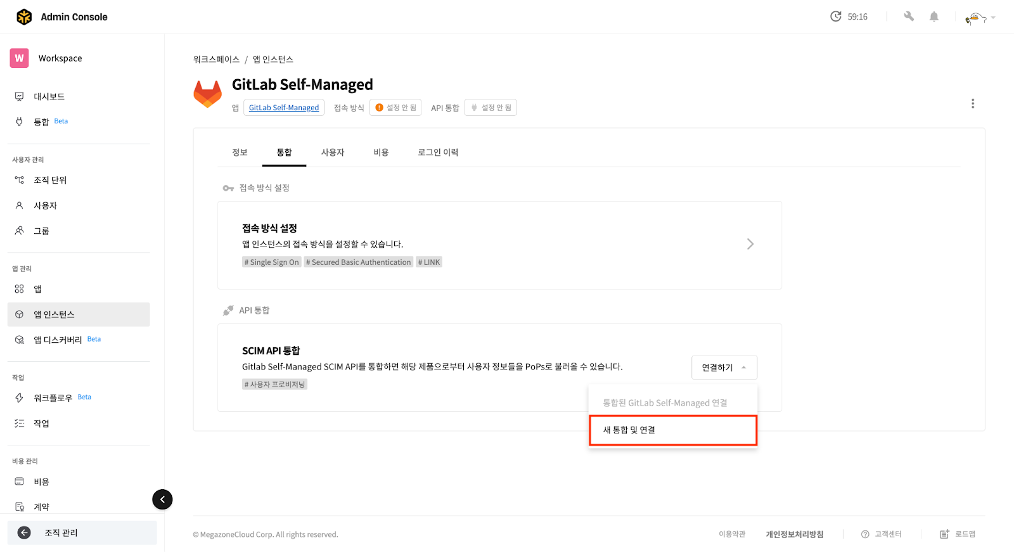Viewport: 1014px width, 552px height.
Task: Open 이용약관 footer link
Action: click(732, 534)
